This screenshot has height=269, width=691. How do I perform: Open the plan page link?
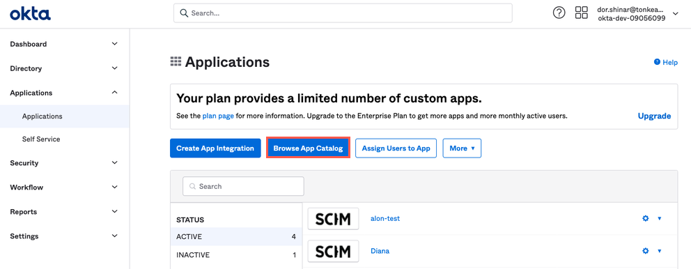click(x=218, y=116)
